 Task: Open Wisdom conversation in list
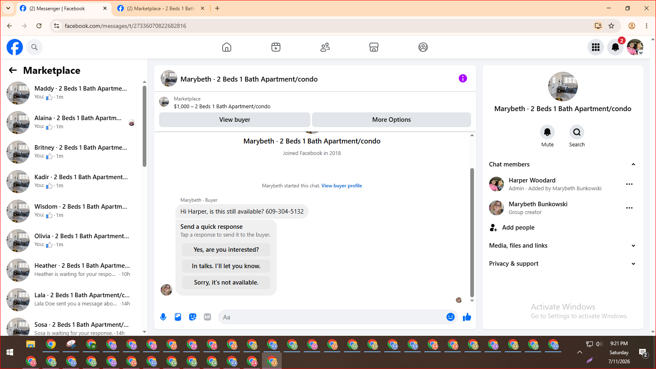click(x=72, y=211)
